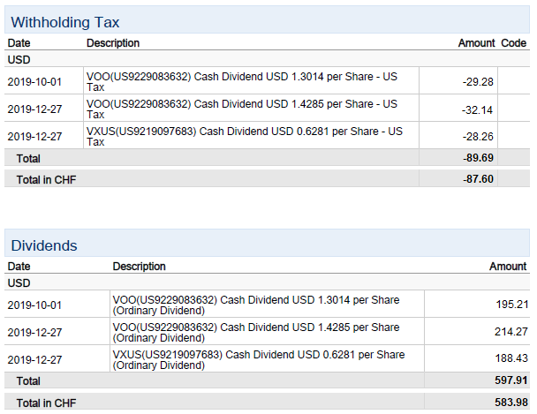The height and width of the screenshot is (414, 537).
Task: Click the Code column header
Action: (513, 43)
